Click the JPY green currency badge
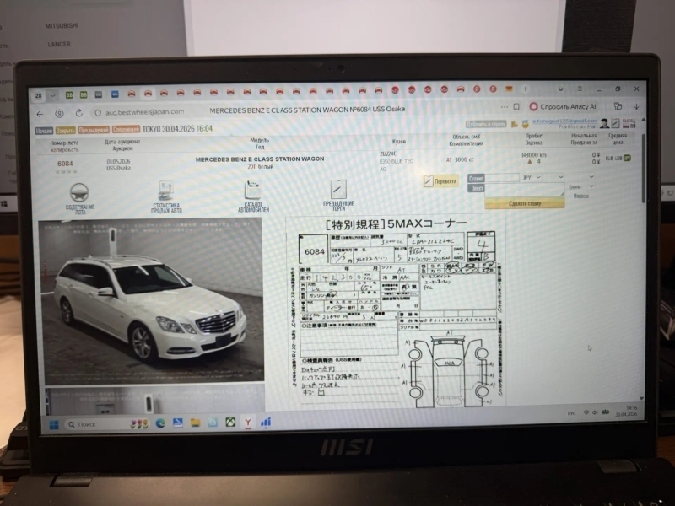 627,158
